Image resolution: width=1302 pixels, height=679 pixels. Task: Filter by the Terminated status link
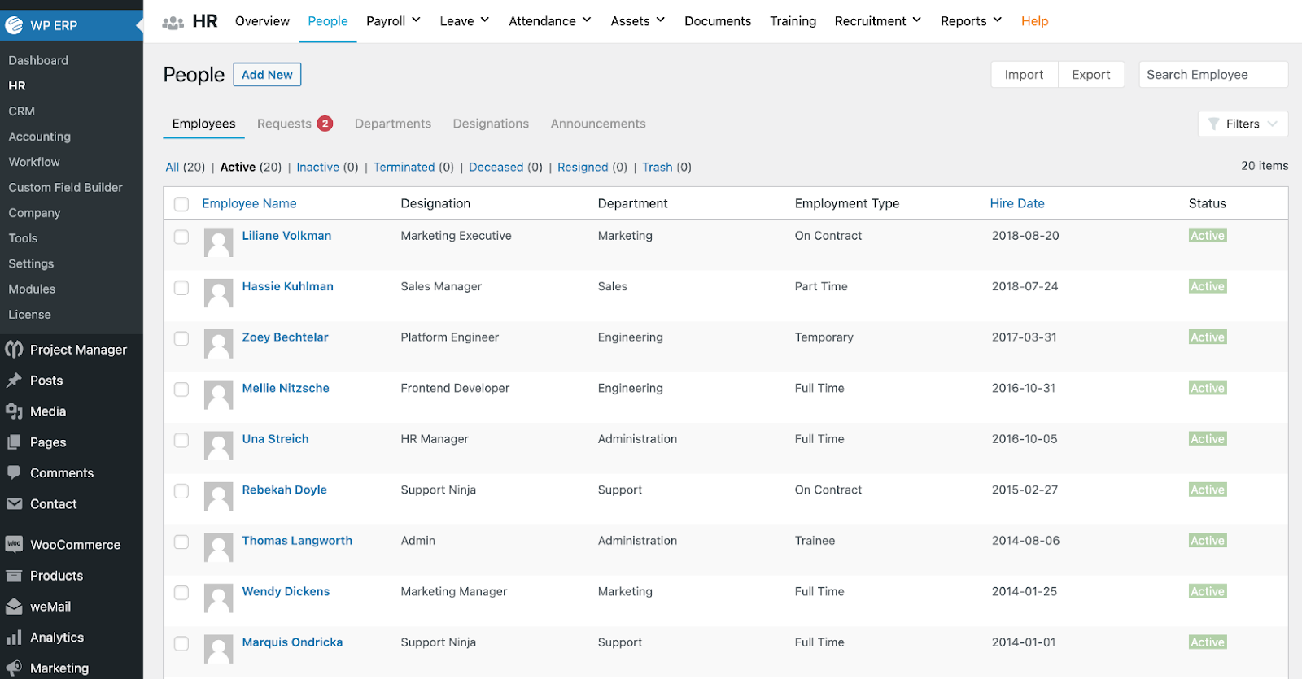click(404, 167)
